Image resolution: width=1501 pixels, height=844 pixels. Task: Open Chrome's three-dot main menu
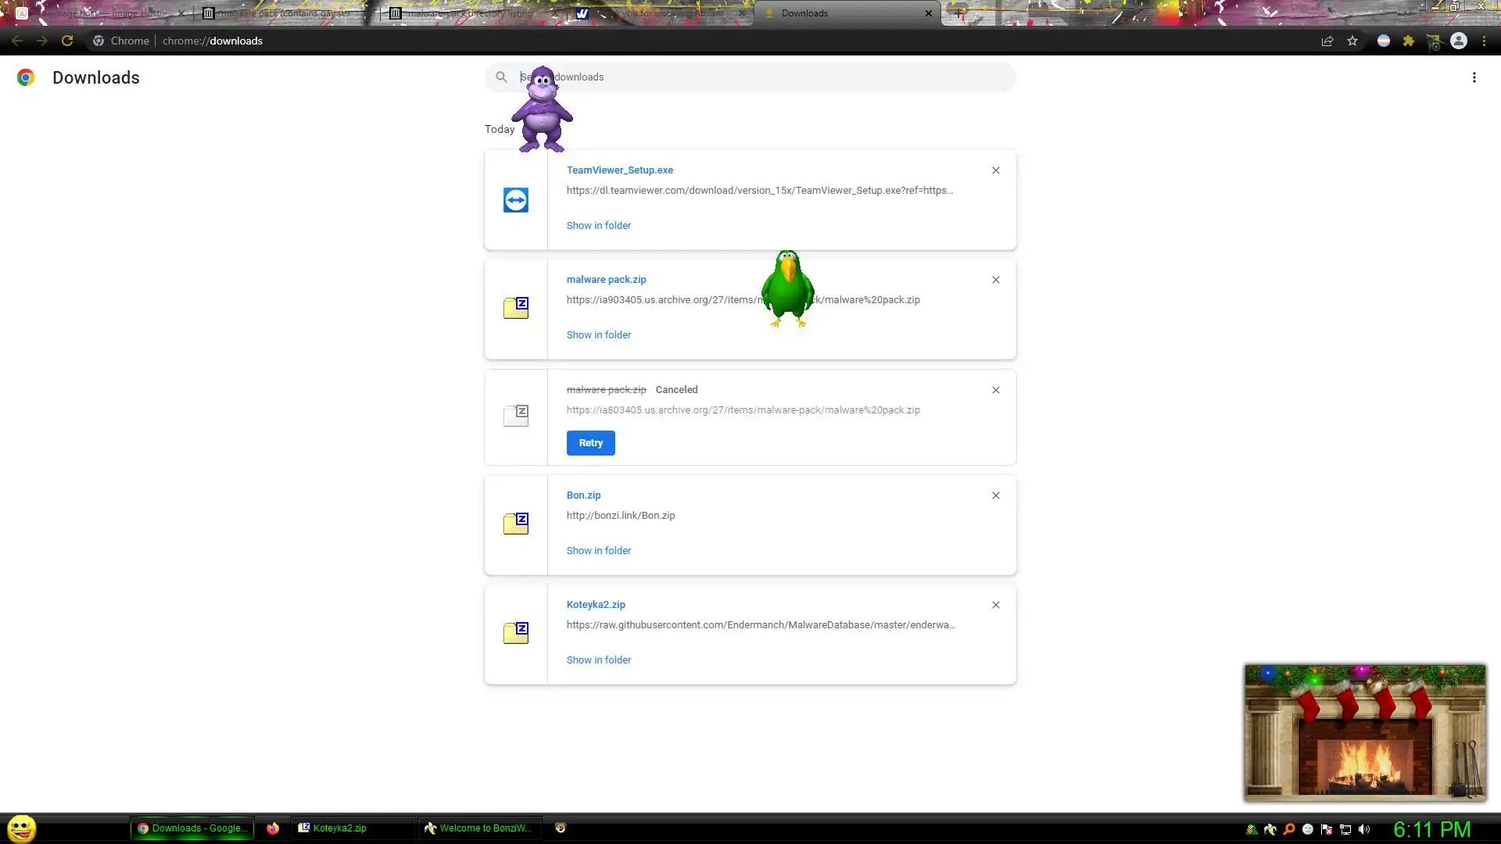point(1484,41)
